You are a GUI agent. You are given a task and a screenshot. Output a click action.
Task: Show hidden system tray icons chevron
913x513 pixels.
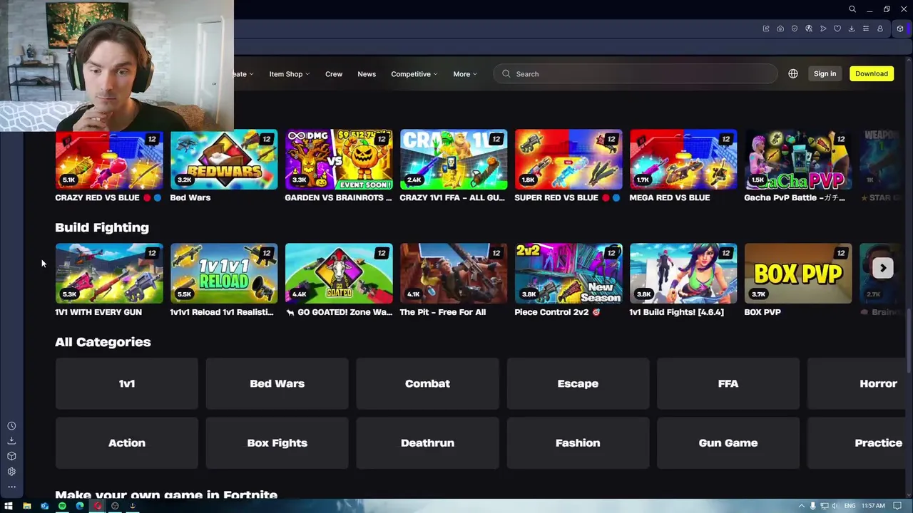click(802, 506)
